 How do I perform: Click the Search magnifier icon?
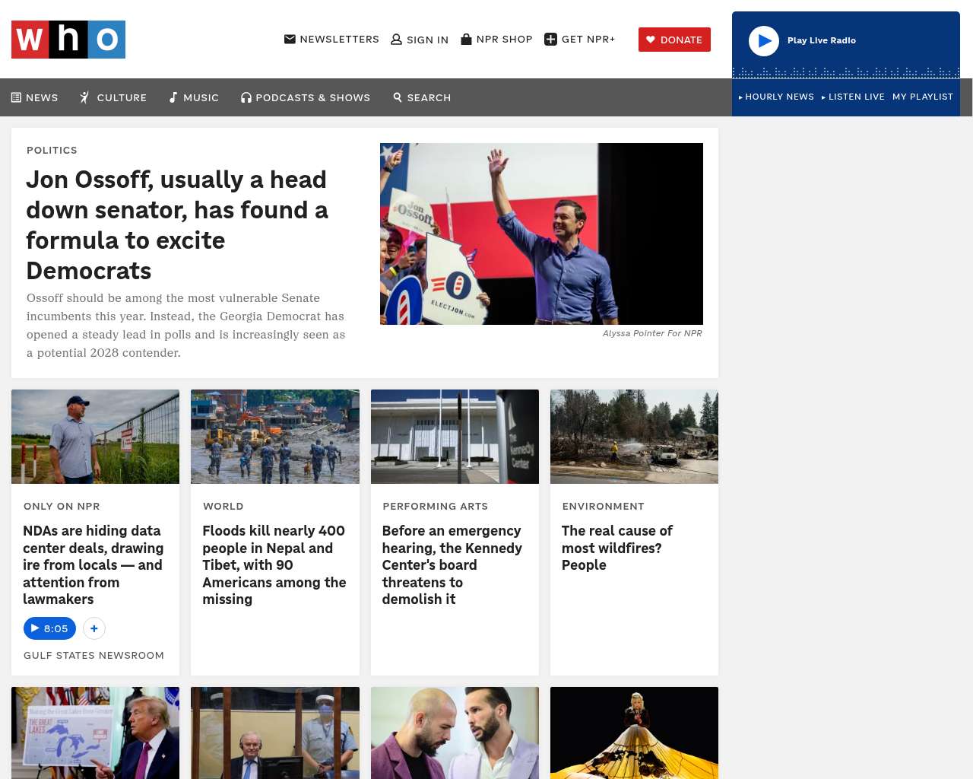(398, 97)
